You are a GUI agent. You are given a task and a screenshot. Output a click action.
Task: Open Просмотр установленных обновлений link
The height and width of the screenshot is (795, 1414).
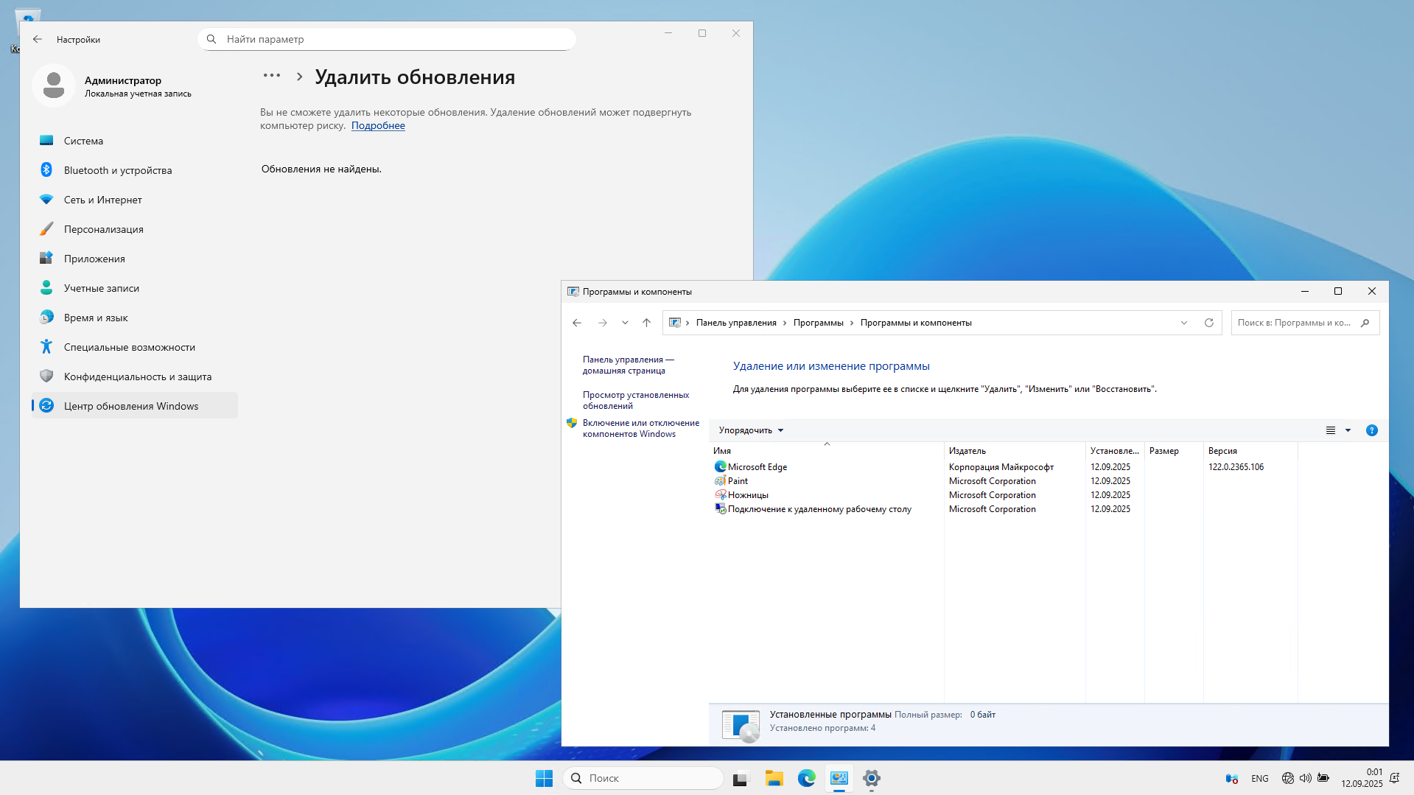pyautogui.click(x=636, y=401)
